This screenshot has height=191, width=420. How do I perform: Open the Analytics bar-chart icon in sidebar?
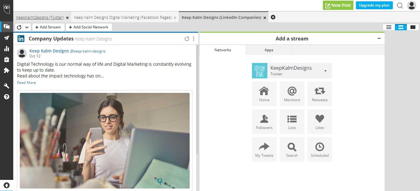[6, 48]
